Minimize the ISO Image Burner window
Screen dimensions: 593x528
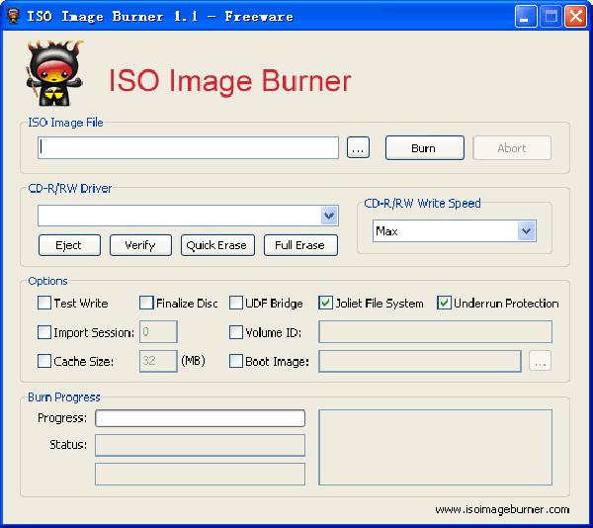[x=526, y=16]
